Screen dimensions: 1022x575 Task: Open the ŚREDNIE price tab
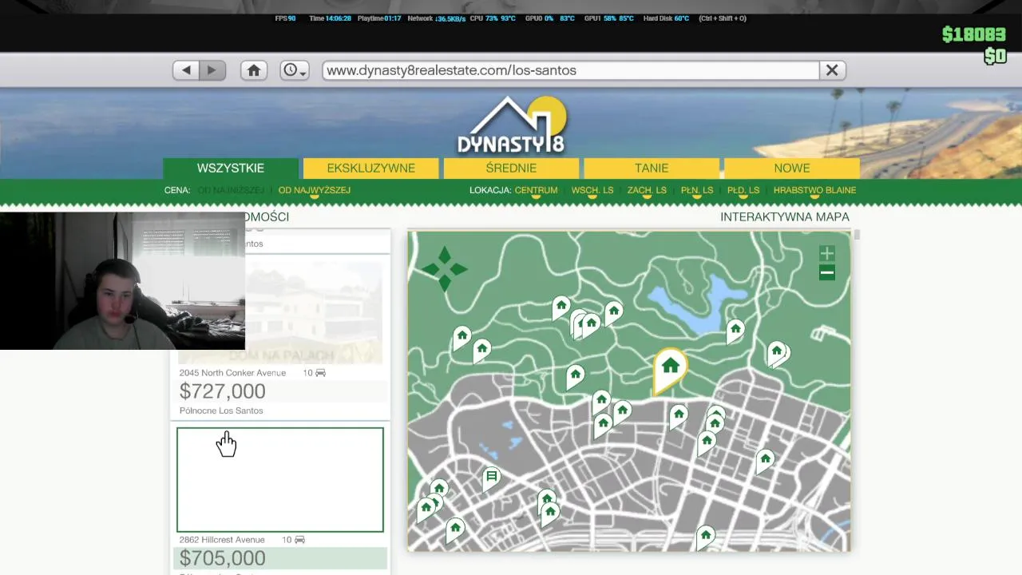click(511, 168)
